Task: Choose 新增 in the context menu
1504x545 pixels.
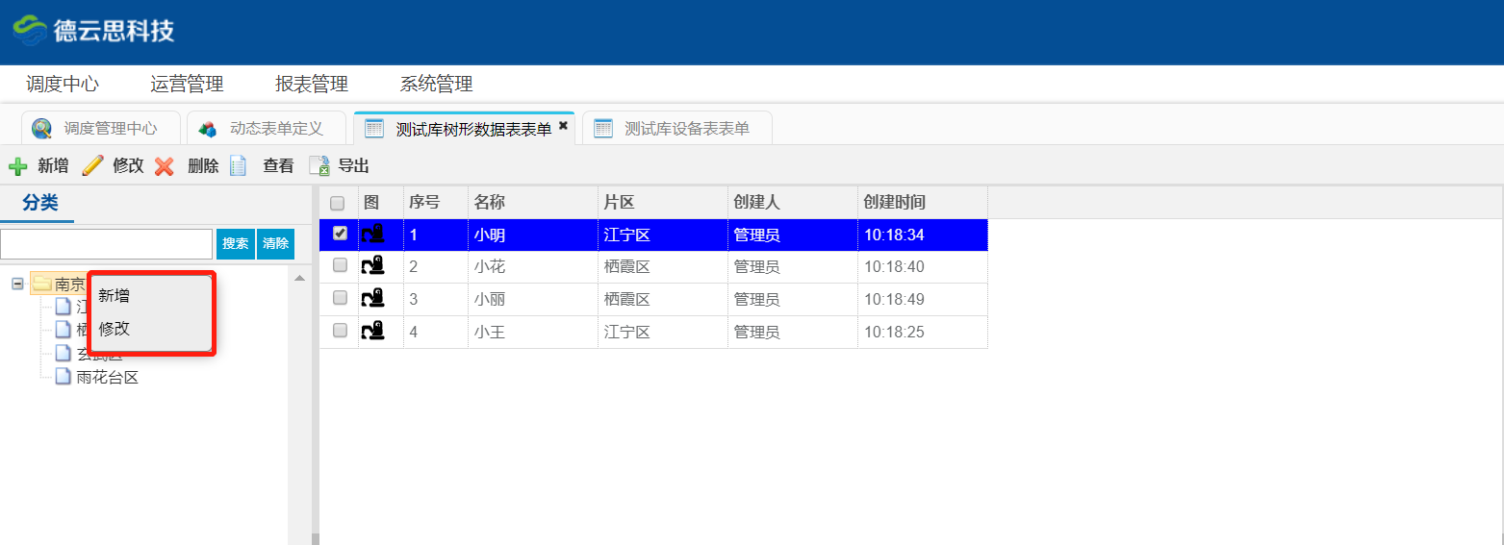Action: (x=115, y=296)
